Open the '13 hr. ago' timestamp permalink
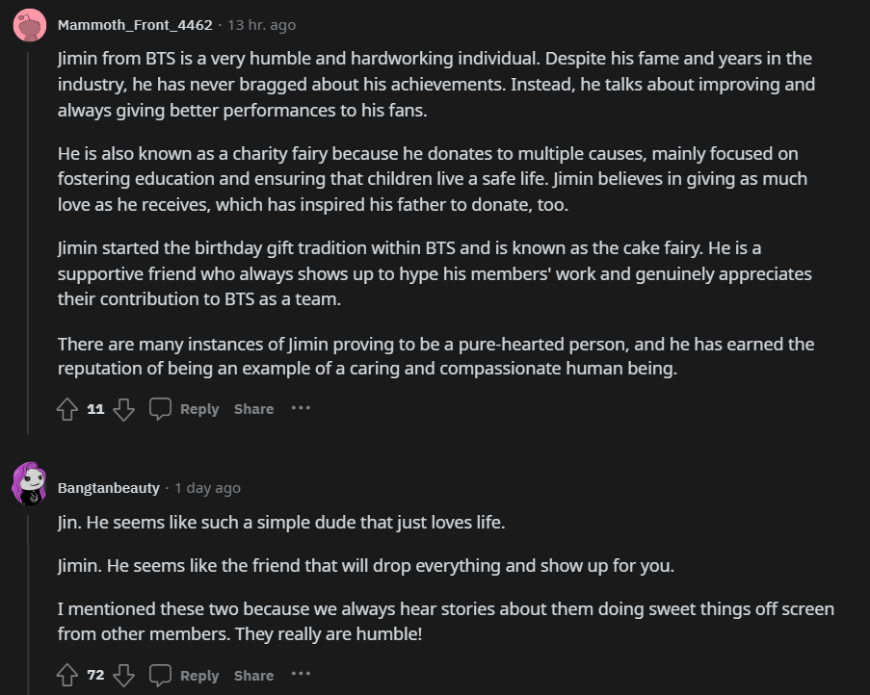The image size is (870, 695). 261,24
